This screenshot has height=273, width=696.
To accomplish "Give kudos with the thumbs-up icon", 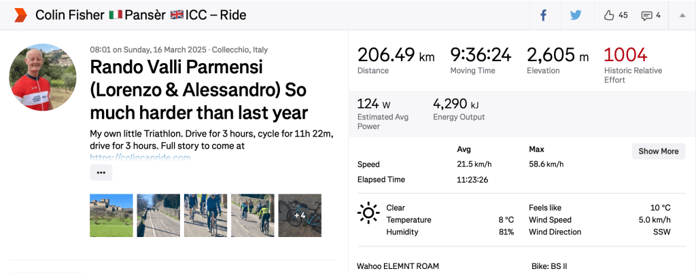I will (609, 15).
